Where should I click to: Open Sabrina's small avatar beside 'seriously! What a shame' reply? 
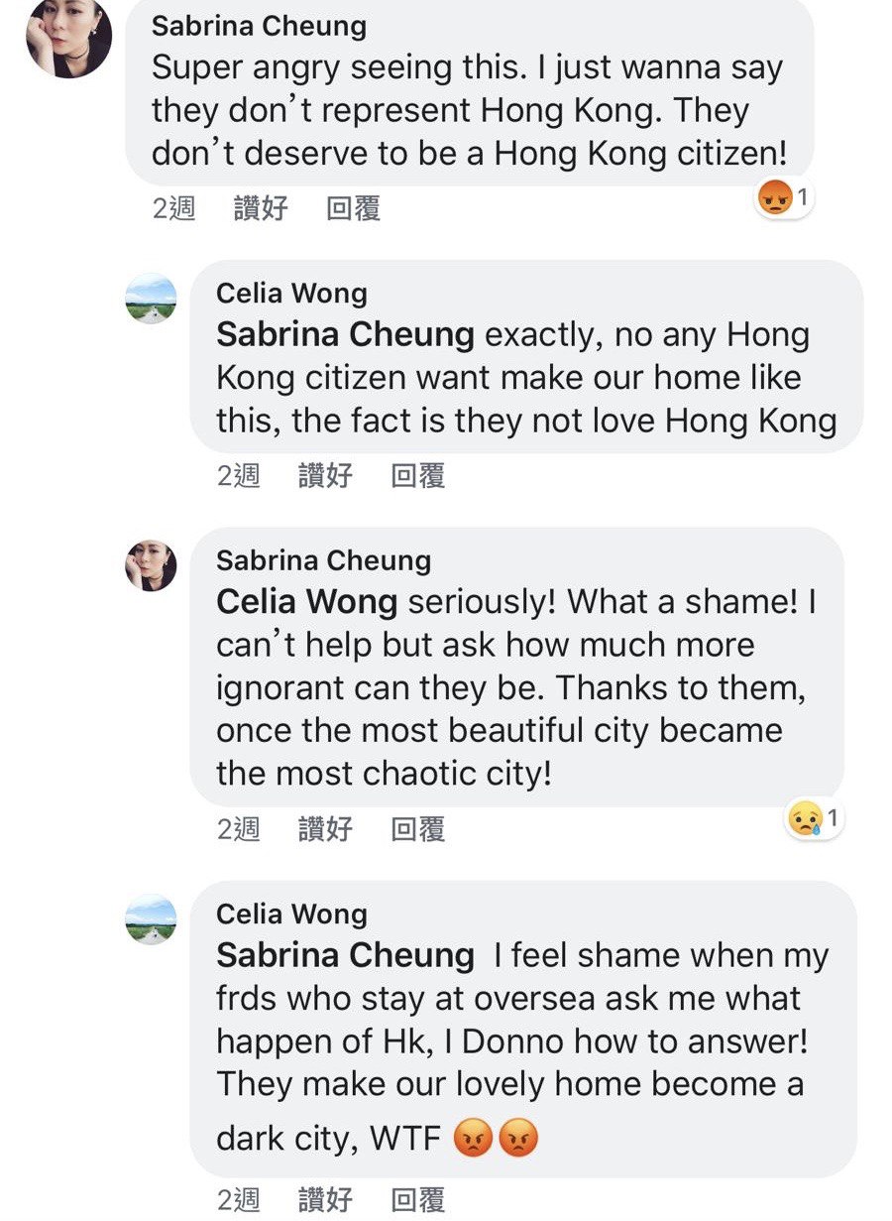point(152,565)
